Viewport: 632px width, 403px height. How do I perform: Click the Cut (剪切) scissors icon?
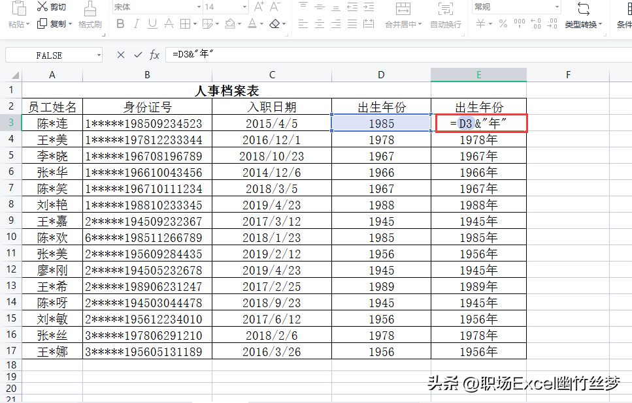click(42, 7)
